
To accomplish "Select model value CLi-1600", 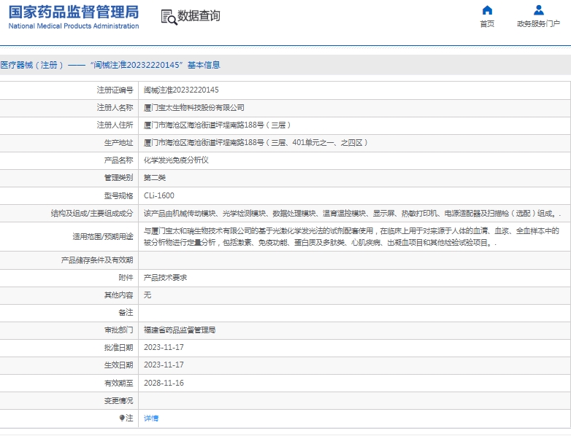I will [159, 195].
